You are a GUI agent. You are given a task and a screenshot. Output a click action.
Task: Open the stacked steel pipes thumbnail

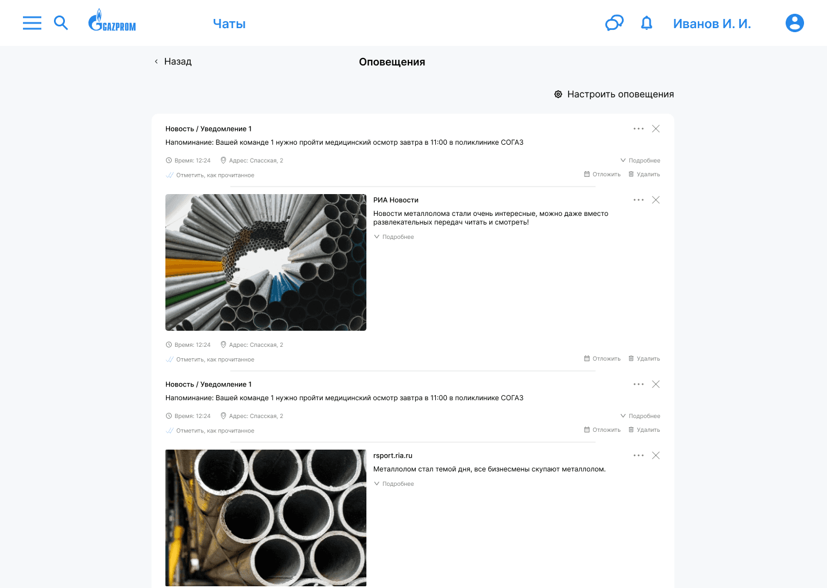pyautogui.click(x=266, y=518)
